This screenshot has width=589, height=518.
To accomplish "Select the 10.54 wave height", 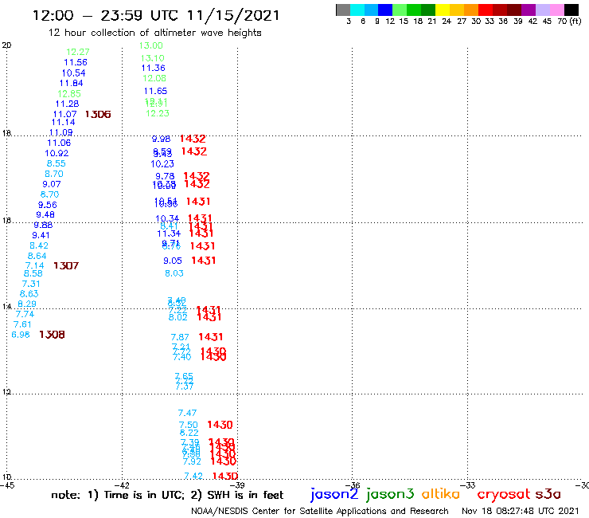I will (x=73, y=73).
